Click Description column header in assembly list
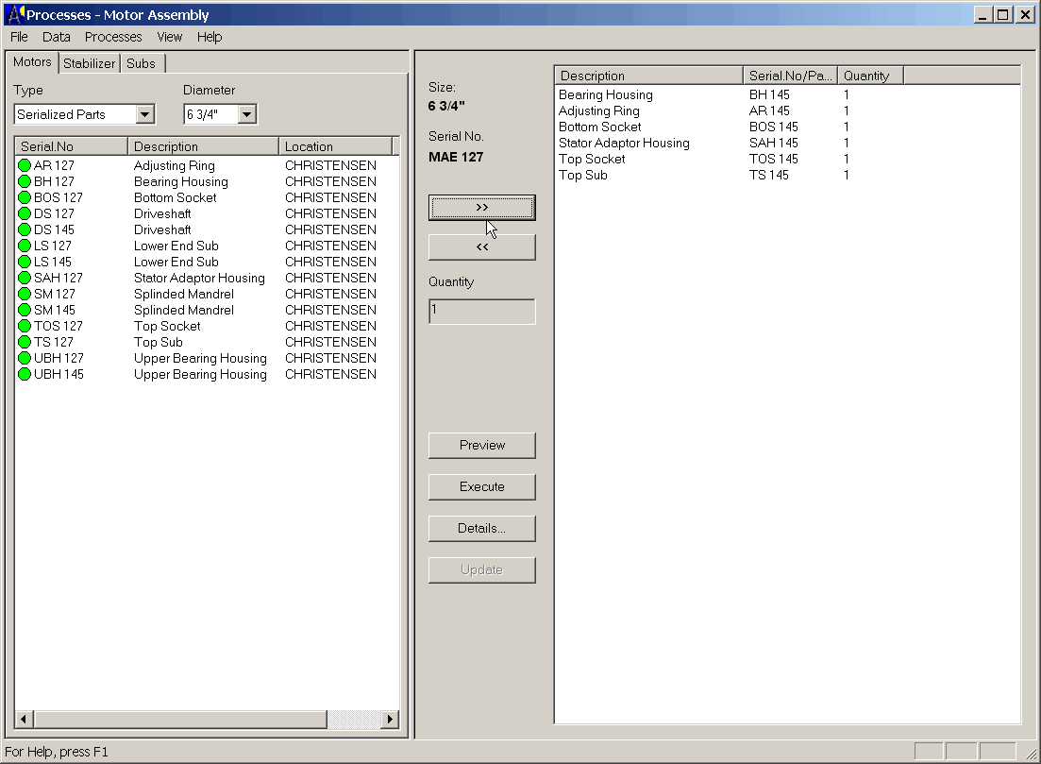The width and height of the screenshot is (1041, 764). (x=648, y=76)
